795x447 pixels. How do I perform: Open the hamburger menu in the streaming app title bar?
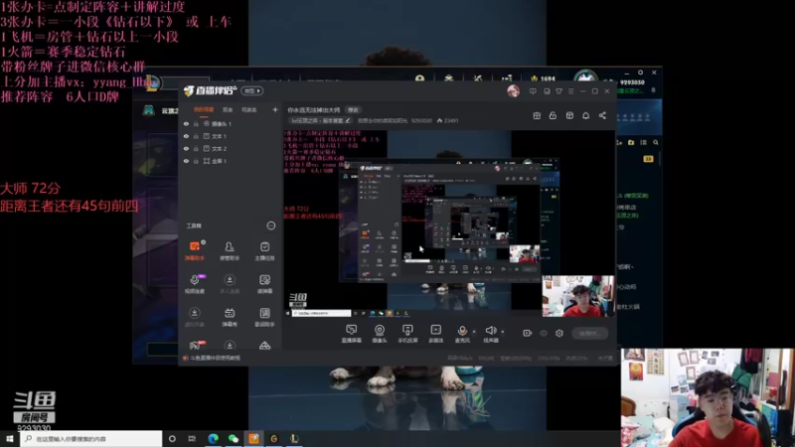coord(570,91)
